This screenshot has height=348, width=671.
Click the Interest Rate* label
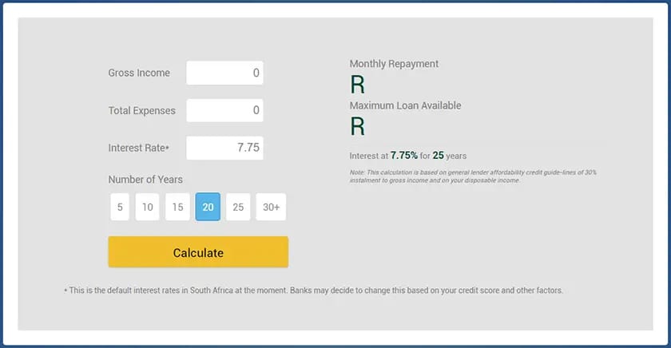click(x=139, y=148)
